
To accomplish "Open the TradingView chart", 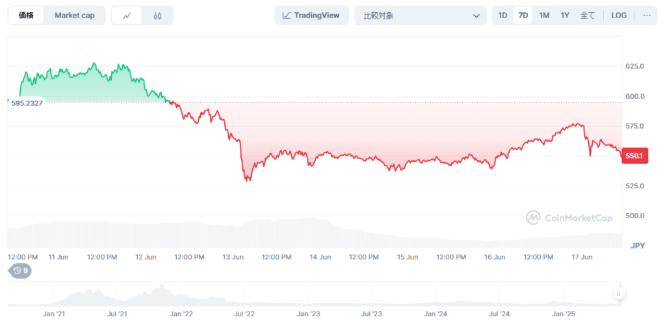I will (x=311, y=16).
